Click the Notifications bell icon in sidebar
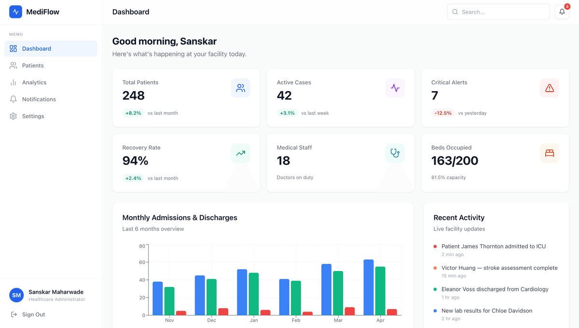The image size is (579, 328). [x=13, y=99]
